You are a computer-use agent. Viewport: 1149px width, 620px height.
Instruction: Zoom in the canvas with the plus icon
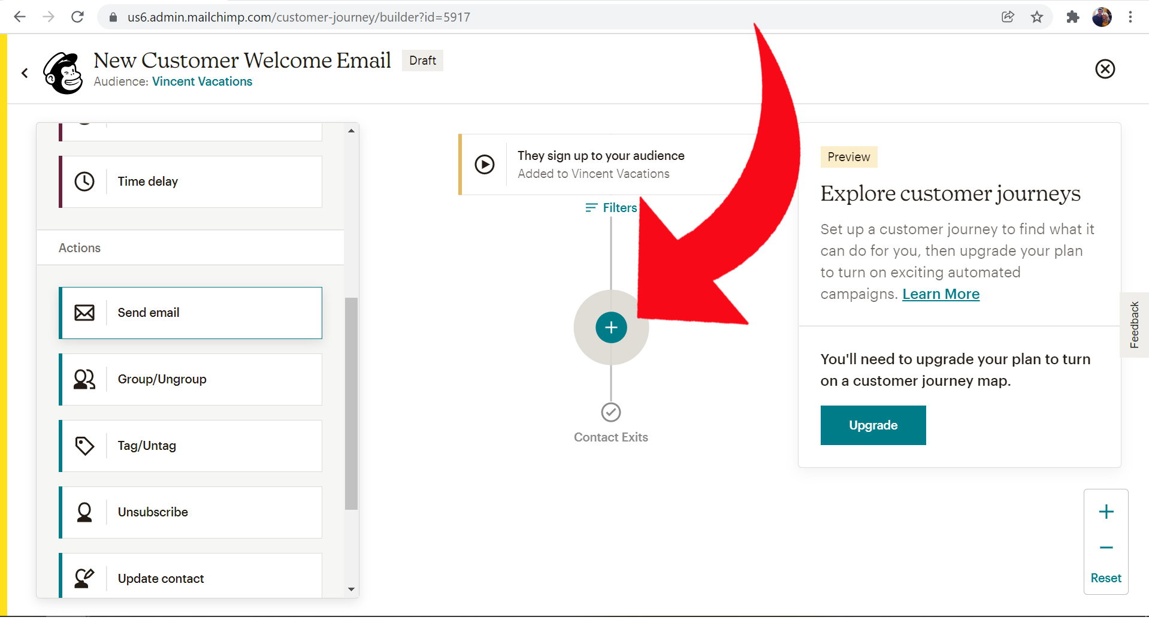[x=1106, y=512]
